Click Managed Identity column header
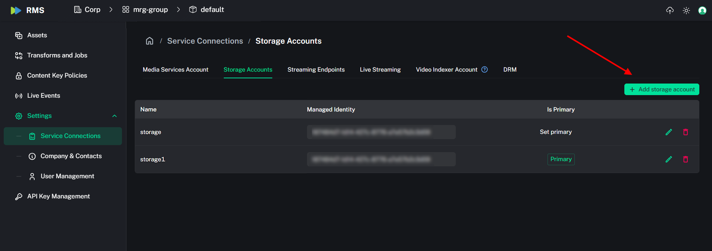Viewport: 712px width, 251px height. coord(331,109)
